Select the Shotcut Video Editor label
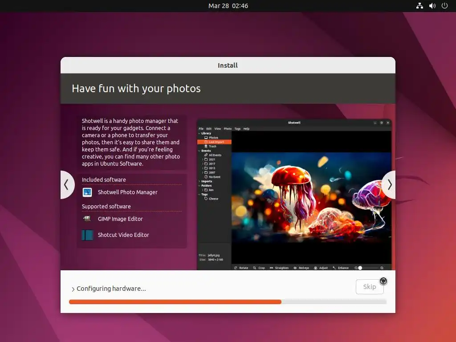The height and width of the screenshot is (342, 456). 123,235
